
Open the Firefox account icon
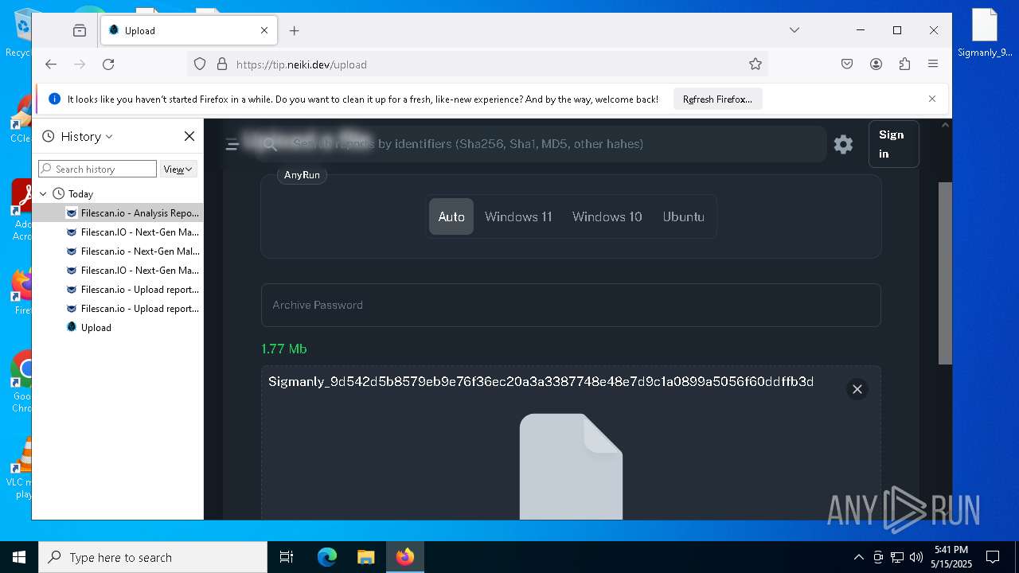876,64
